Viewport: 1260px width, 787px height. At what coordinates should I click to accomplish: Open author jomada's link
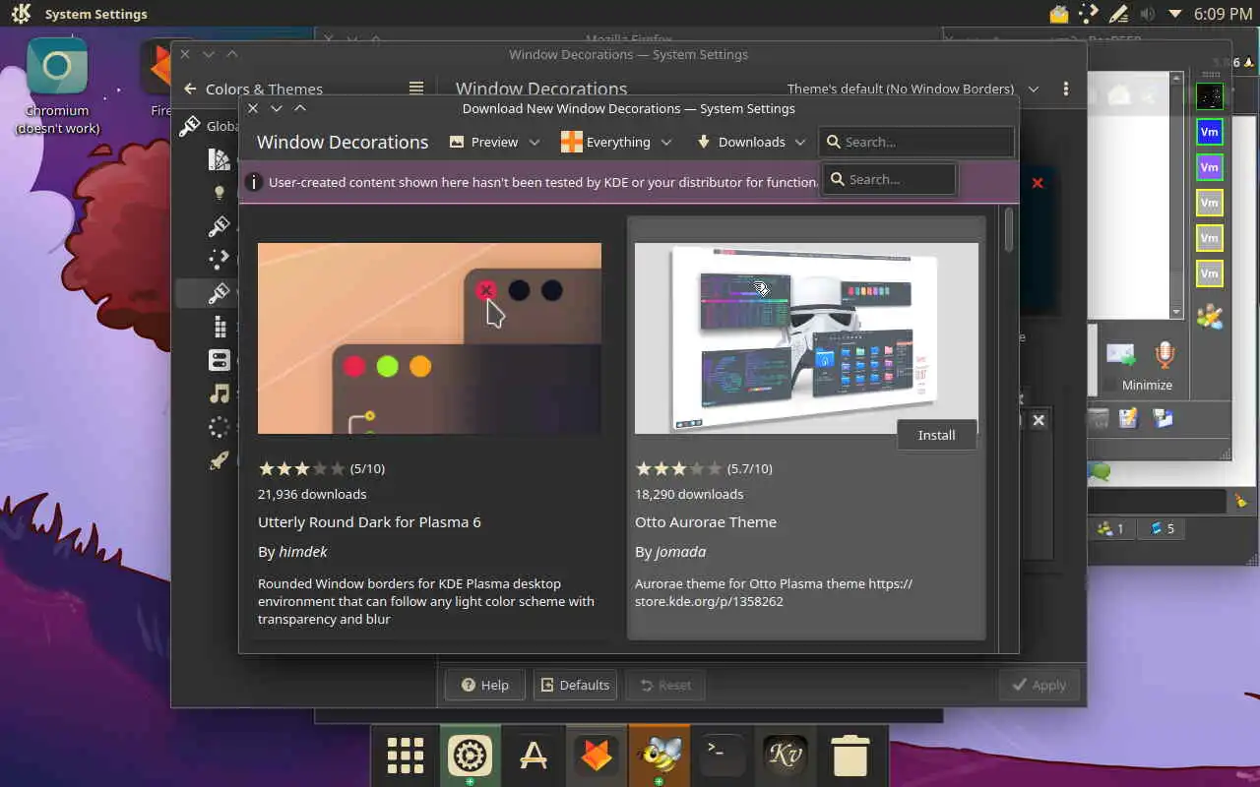[x=681, y=552]
